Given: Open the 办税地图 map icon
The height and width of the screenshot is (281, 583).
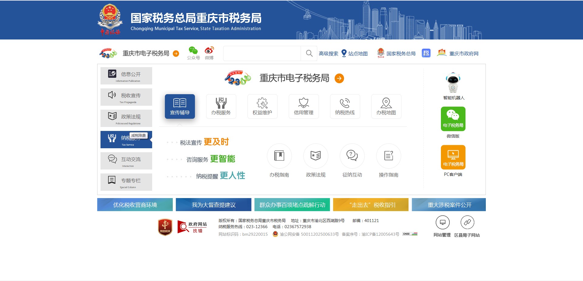Looking at the screenshot, I should tap(386, 106).
